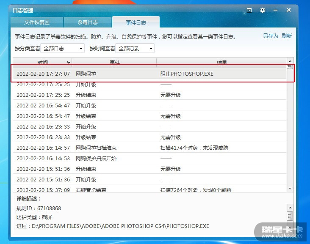Select the 16:23:33 升级结束 row
This screenshot has height=244, width=310.
[x=149, y=137]
